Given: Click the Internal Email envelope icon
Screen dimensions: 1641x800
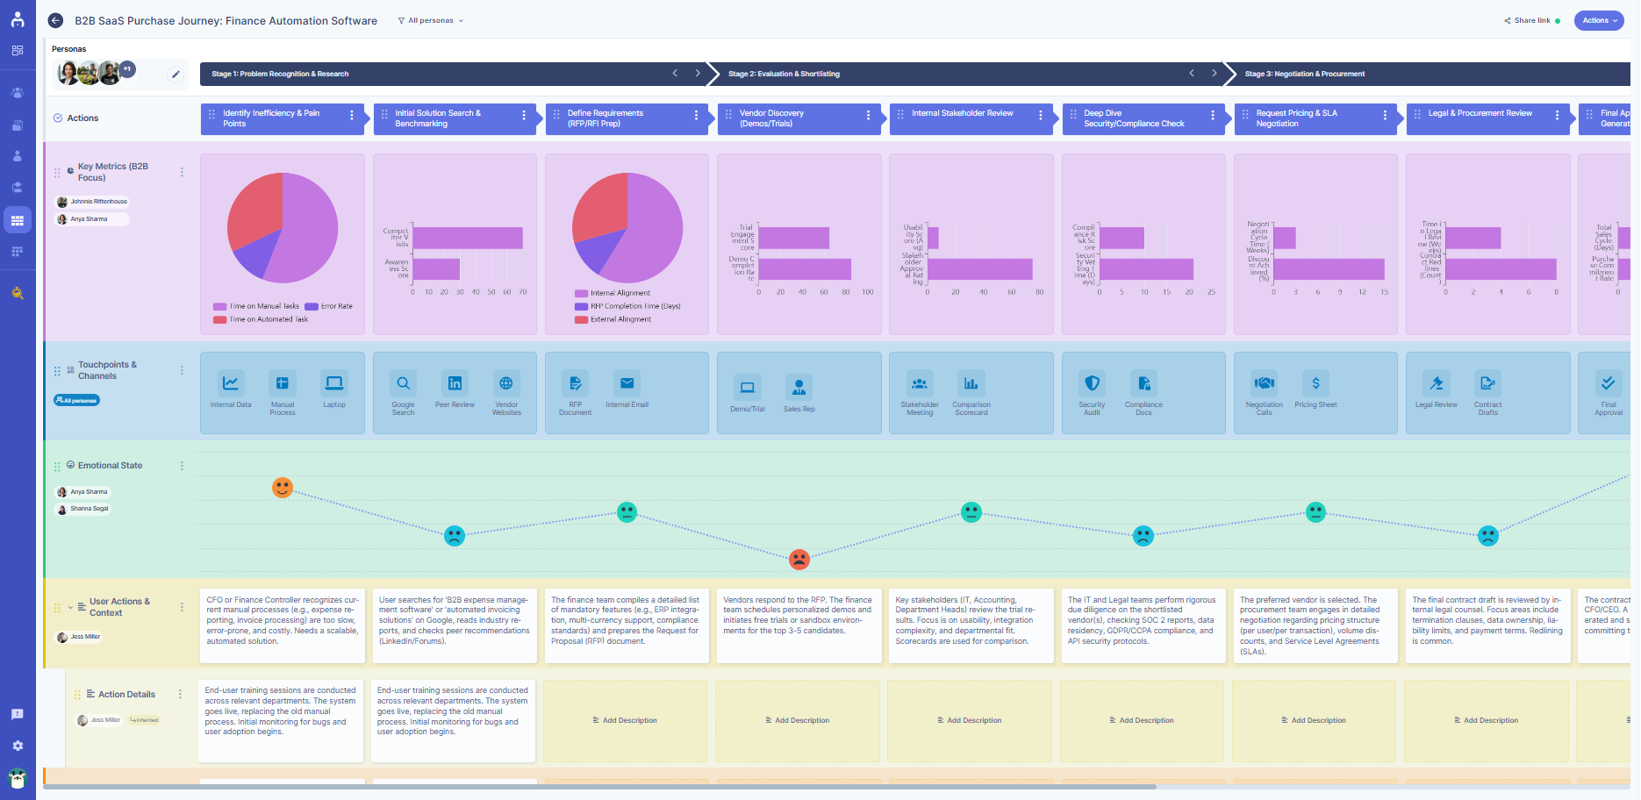Looking at the screenshot, I should click(x=627, y=383).
